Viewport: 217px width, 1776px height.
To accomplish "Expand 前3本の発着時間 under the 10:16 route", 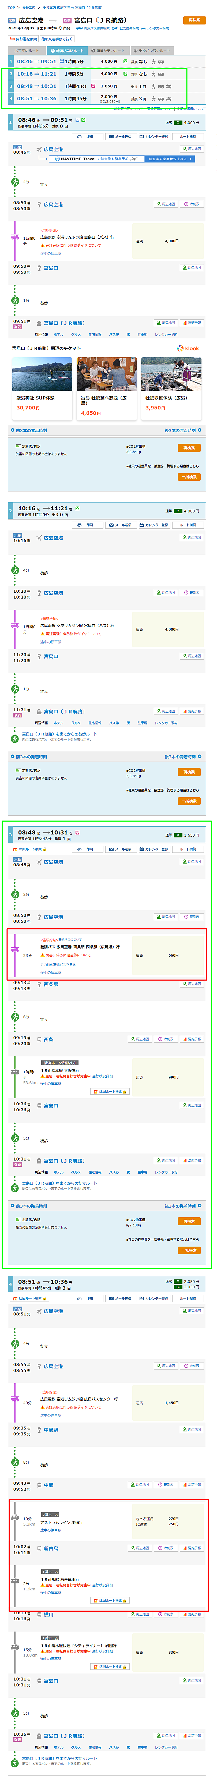I will click(29, 756).
